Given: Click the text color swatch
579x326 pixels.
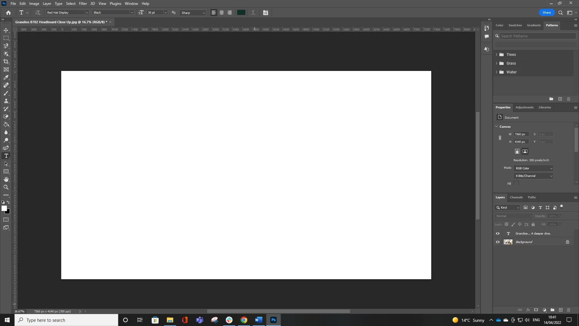Looking at the screenshot, I should [241, 13].
